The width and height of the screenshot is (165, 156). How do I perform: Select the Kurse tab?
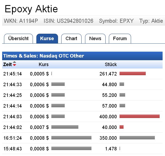tap(47, 39)
